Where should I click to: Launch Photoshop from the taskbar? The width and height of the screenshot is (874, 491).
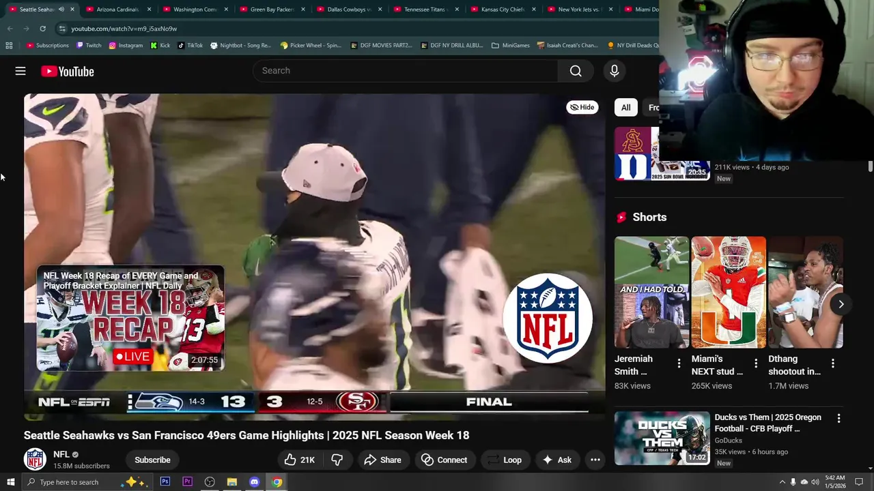click(x=165, y=482)
